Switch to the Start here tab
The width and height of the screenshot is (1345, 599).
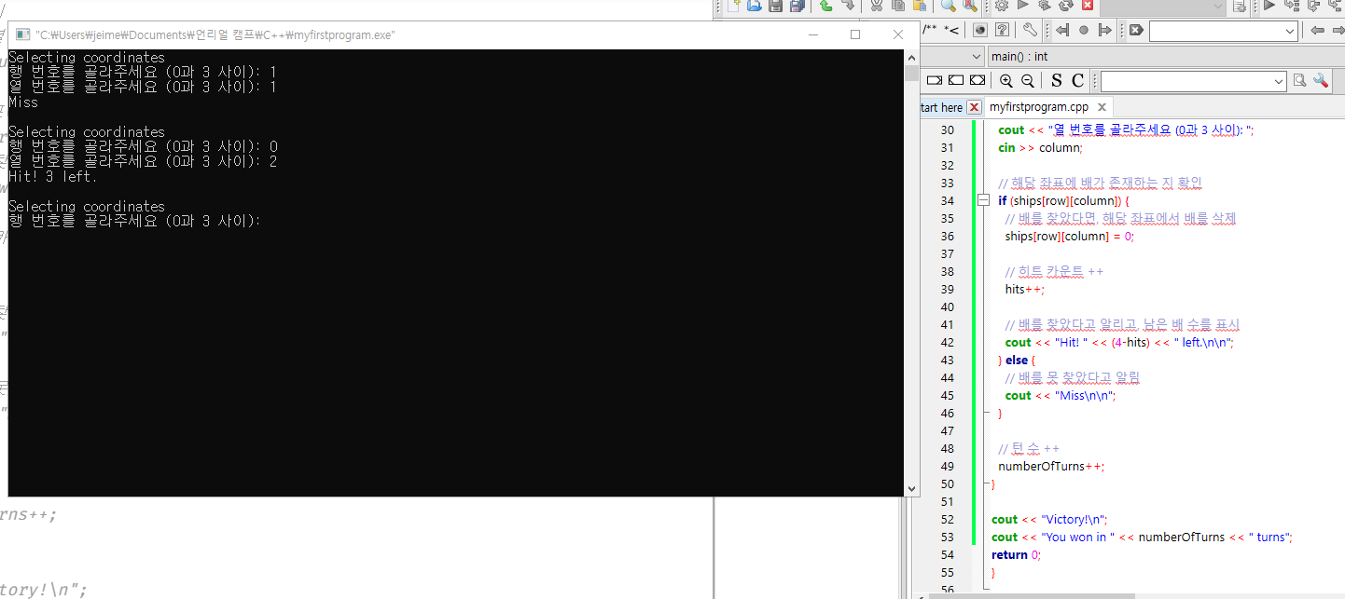pyautogui.click(x=941, y=107)
